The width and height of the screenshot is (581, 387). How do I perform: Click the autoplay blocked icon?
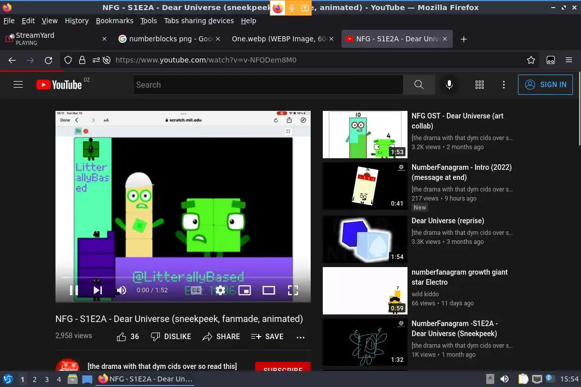pos(107,60)
